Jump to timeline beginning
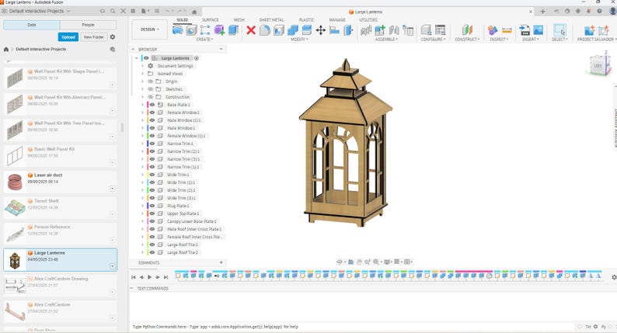 tap(134, 277)
